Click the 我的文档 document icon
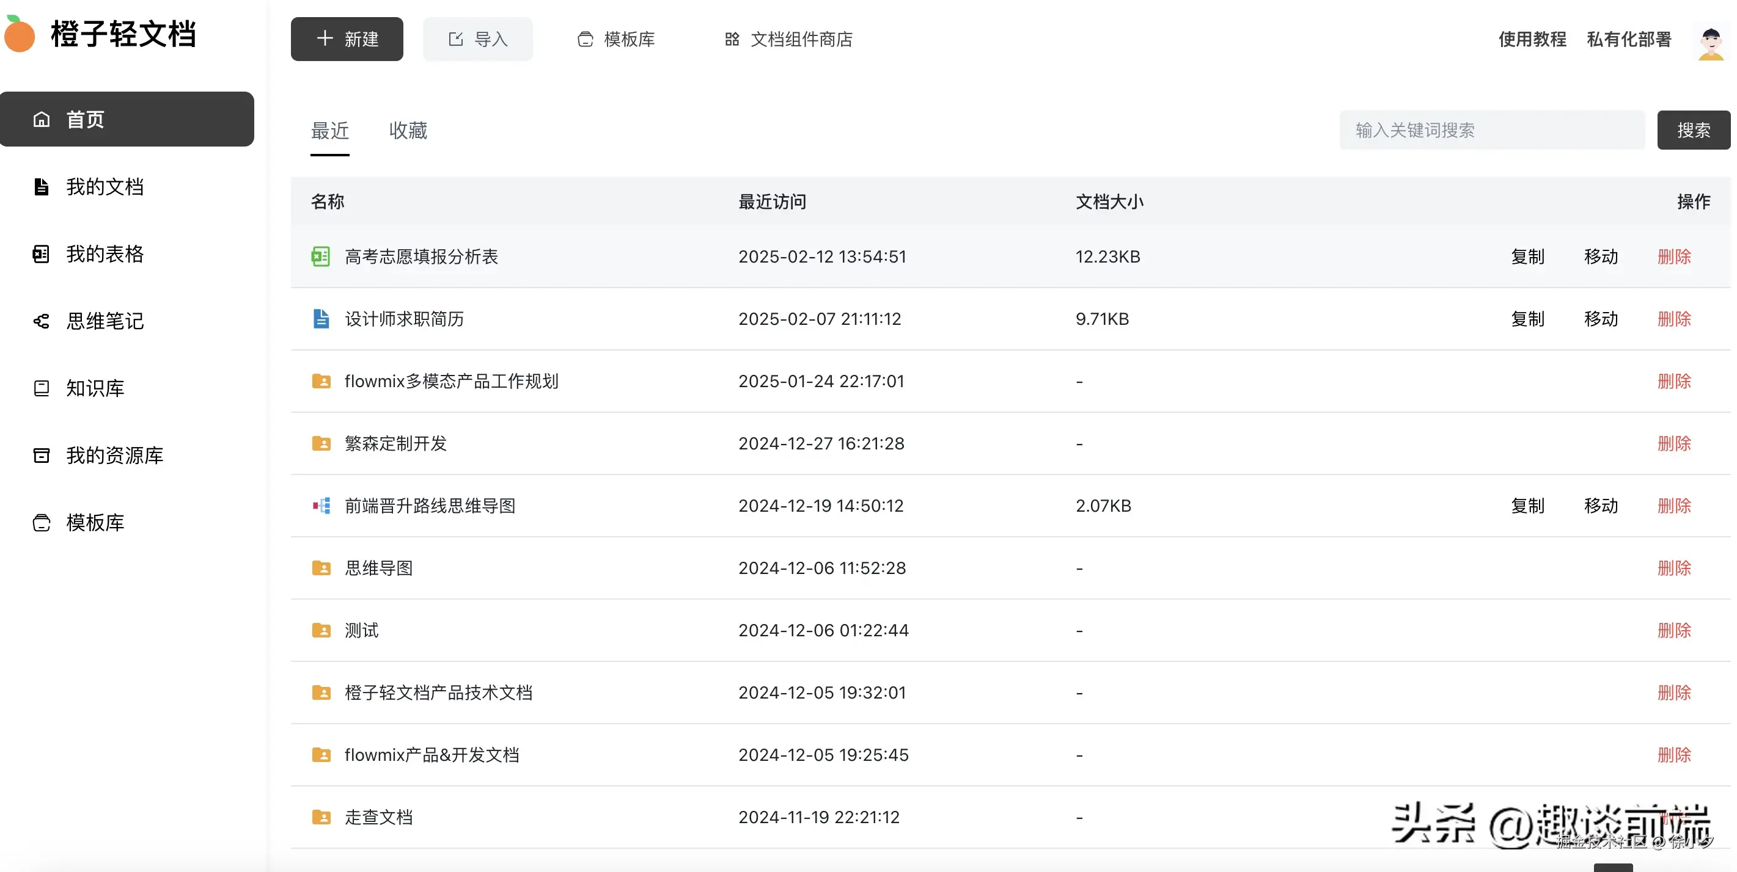 pos(41,187)
